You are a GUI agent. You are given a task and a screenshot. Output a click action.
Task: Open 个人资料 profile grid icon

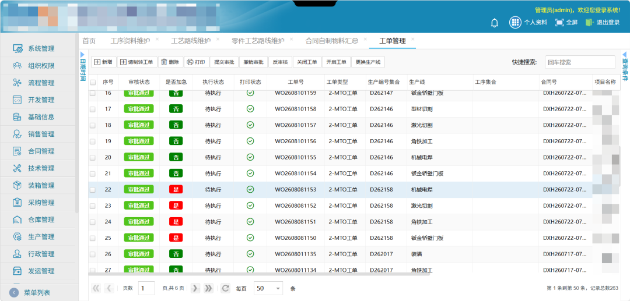pos(515,23)
